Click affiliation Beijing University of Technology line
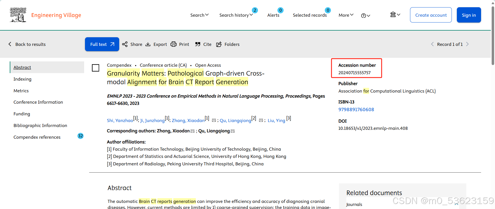Image resolution: width=495 pixels, height=209 pixels. [x=194, y=149]
